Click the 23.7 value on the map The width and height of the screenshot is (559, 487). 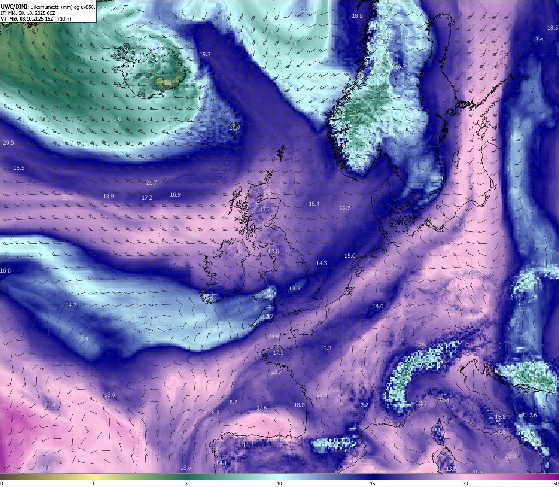point(276,372)
